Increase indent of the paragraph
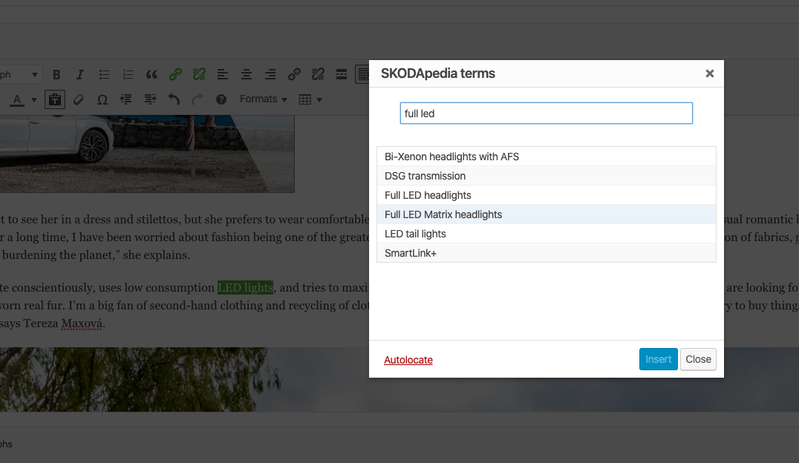Image resolution: width=799 pixels, height=463 pixels. click(x=150, y=100)
